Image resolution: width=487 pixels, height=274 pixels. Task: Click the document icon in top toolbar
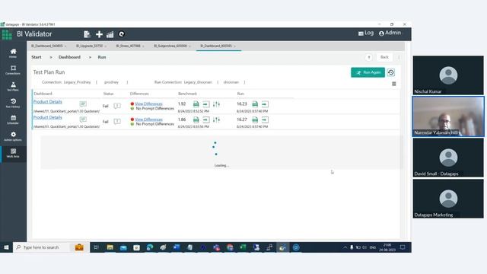(x=87, y=34)
